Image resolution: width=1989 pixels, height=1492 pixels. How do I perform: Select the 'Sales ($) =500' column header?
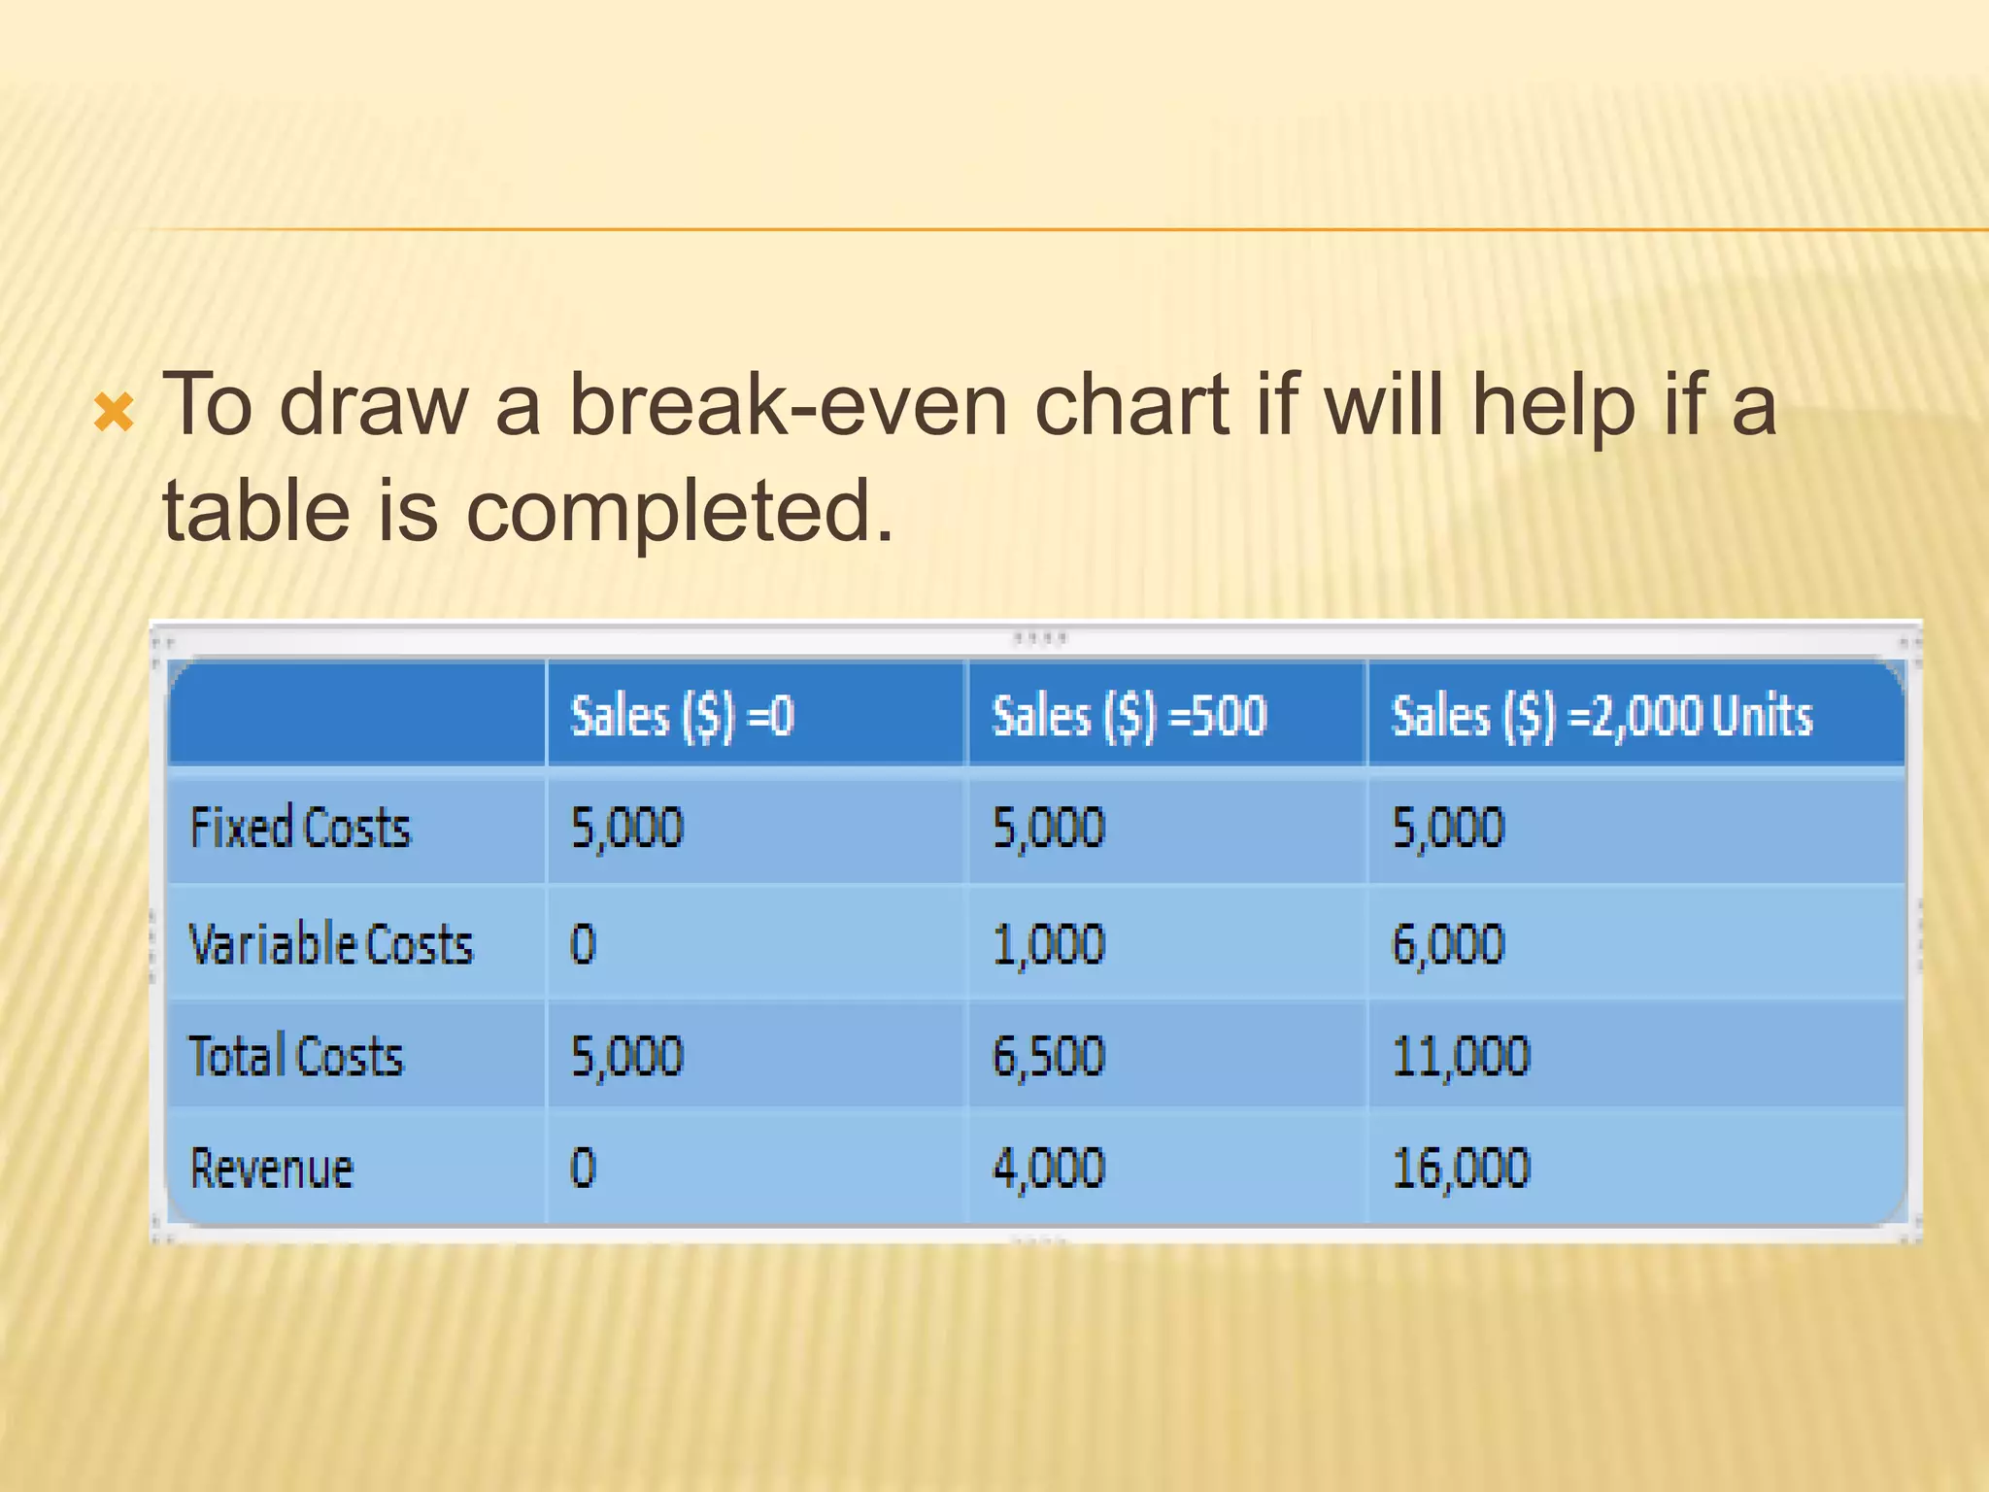click(x=1129, y=716)
